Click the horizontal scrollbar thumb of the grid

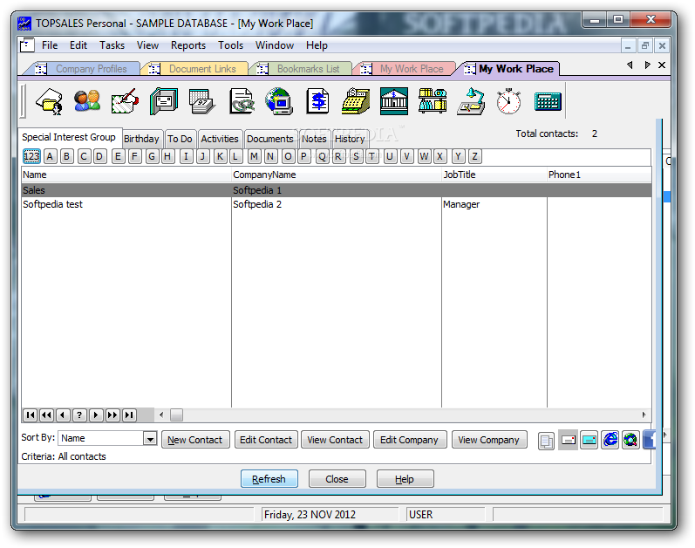(x=176, y=415)
